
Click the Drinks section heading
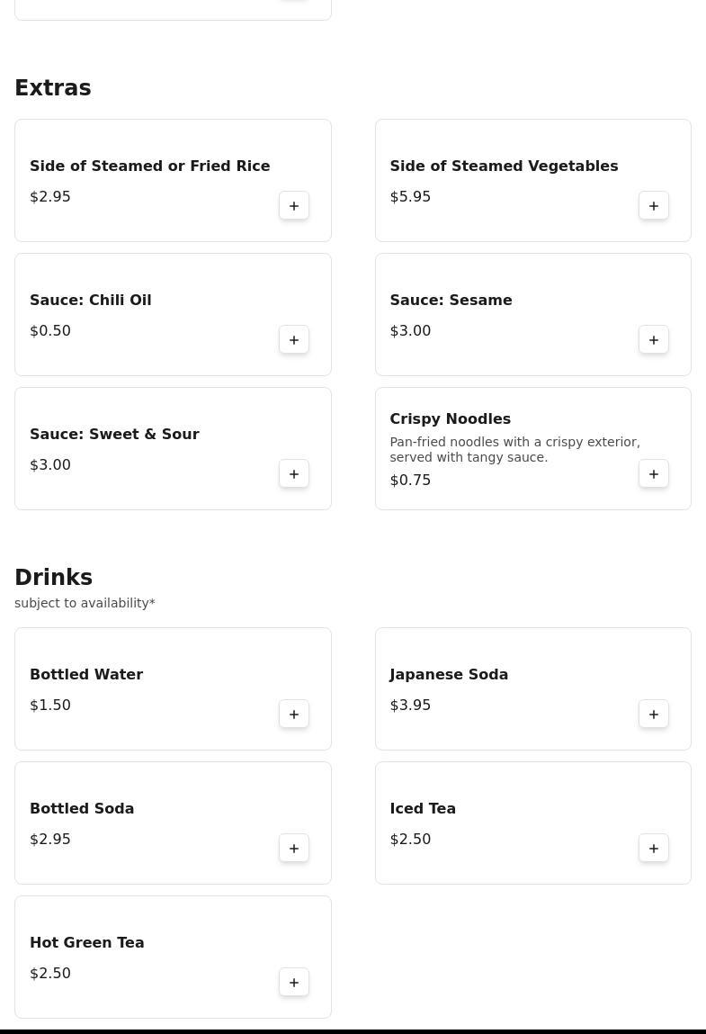(x=54, y=578)
